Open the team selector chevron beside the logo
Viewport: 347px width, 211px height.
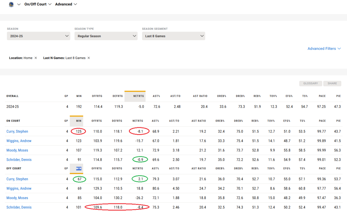(19, 4)
